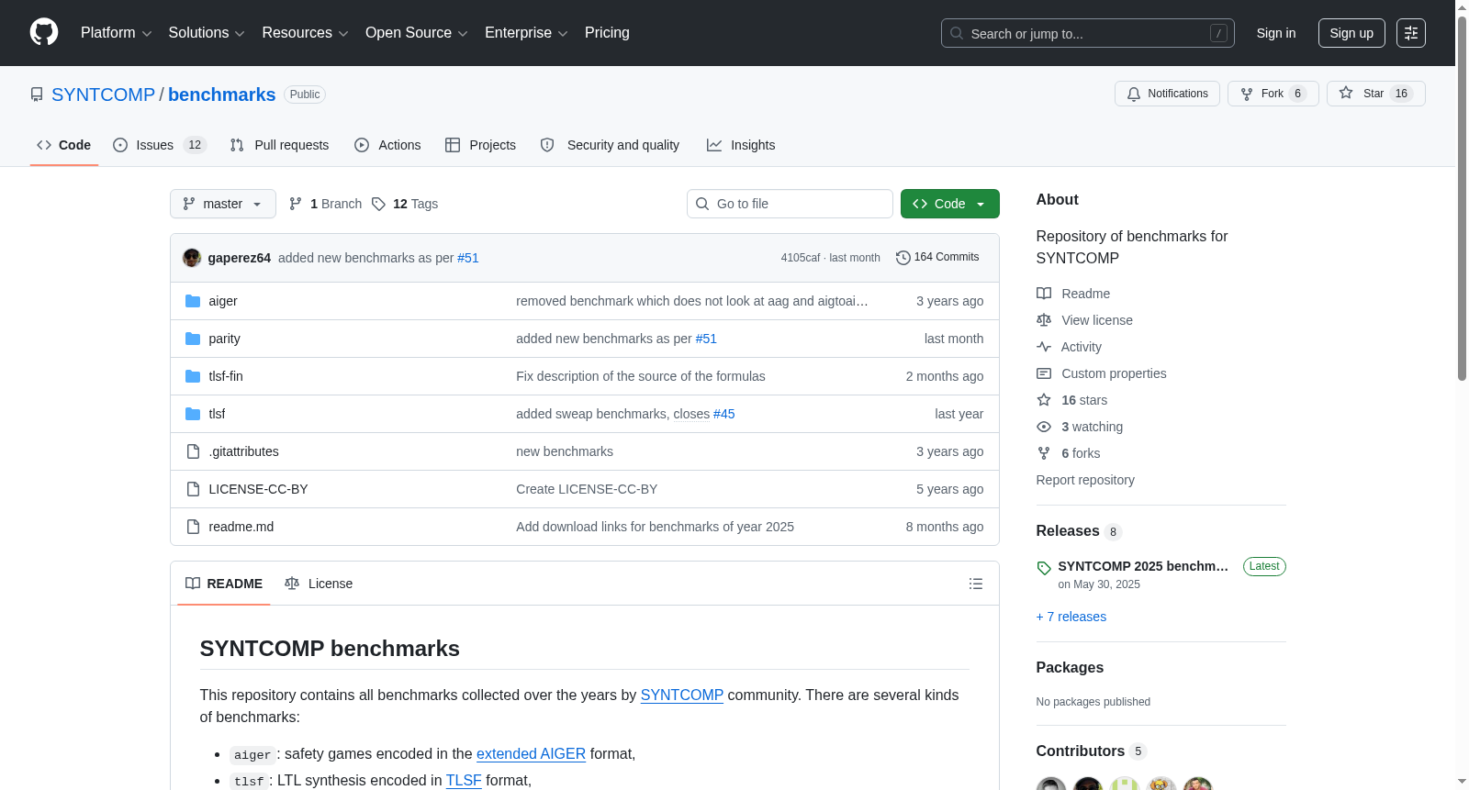Click the branch icon beside 1 Branch

pyautogui.click(x=296, y=204)
